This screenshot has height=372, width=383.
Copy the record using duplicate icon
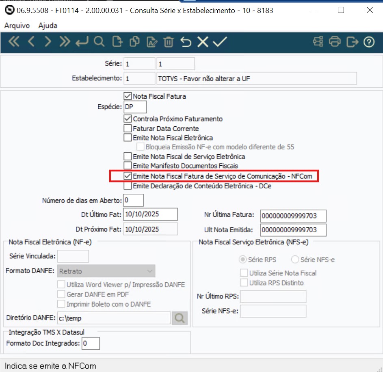click(x=134, y=41)
